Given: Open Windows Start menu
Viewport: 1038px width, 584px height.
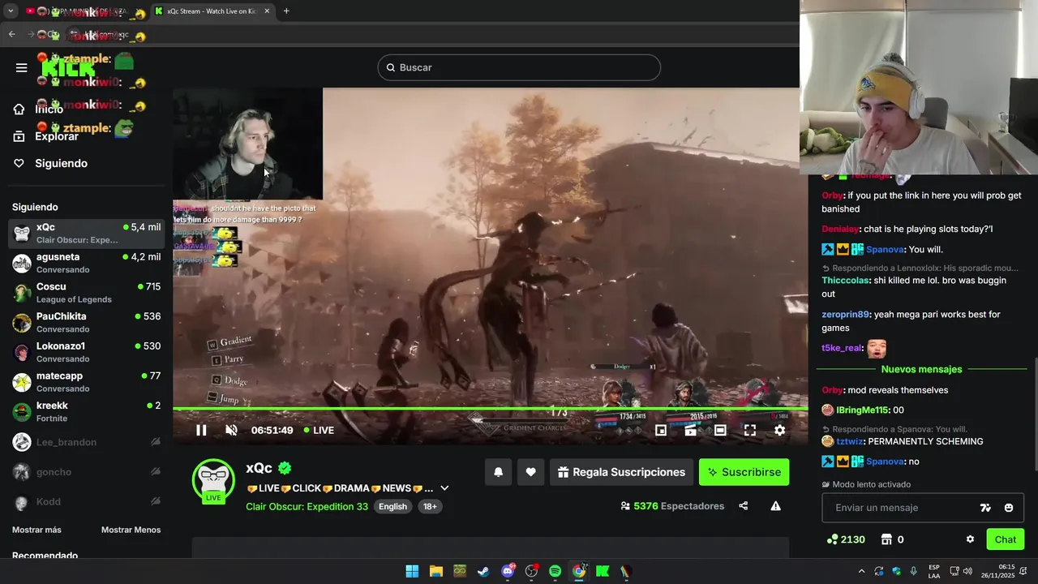Looking at the screenshot, I should pyautogui.click(x=412, y=571).
